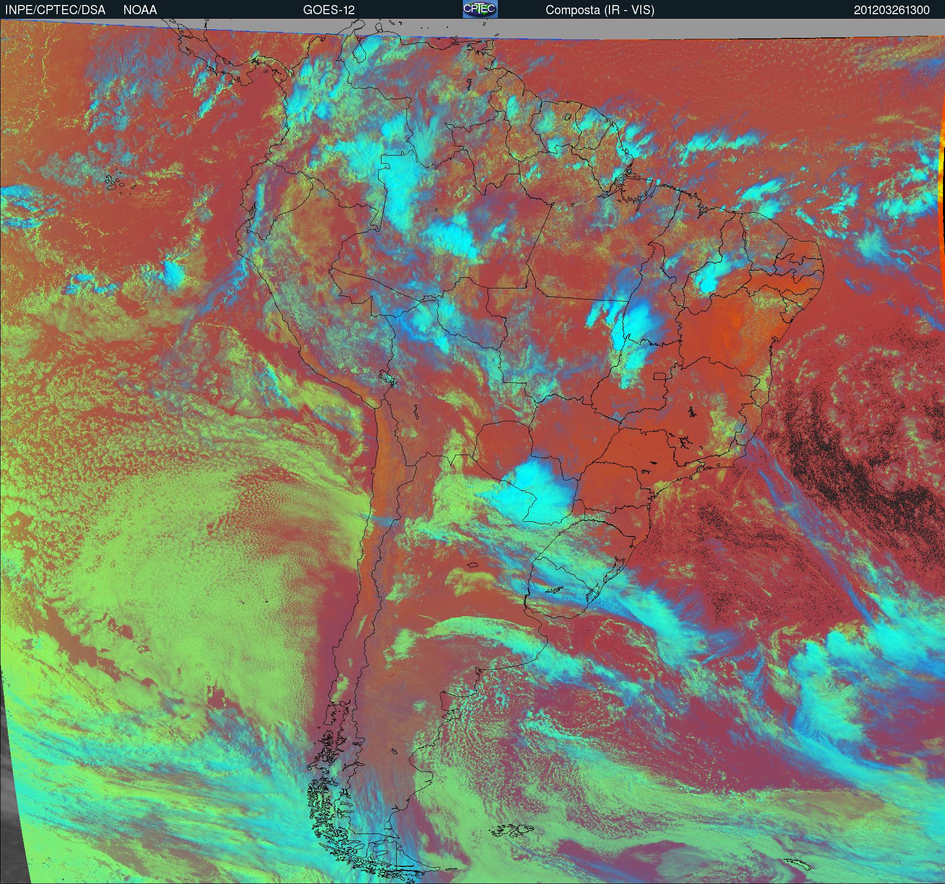
Task: Click the Composta (IR - VIS) title
Action: (600, 10)
